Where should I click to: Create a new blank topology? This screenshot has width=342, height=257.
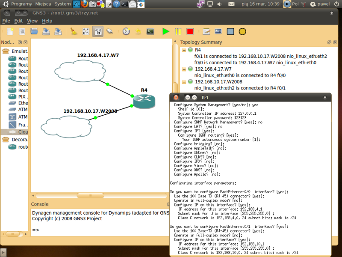(x=10, y=31)
